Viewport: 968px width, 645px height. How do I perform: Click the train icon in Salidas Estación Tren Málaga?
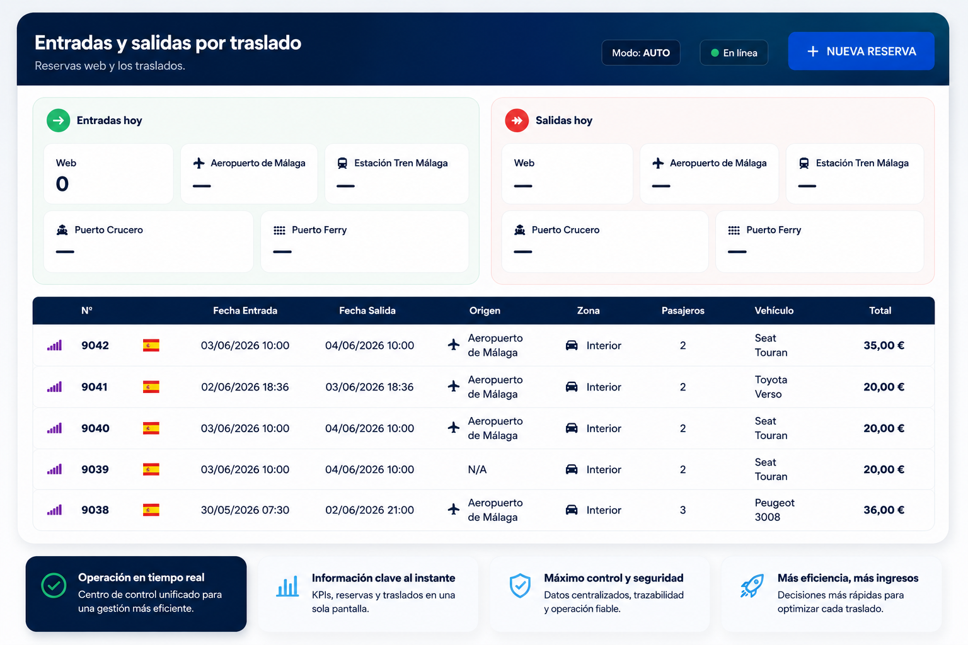coord(804,163)
